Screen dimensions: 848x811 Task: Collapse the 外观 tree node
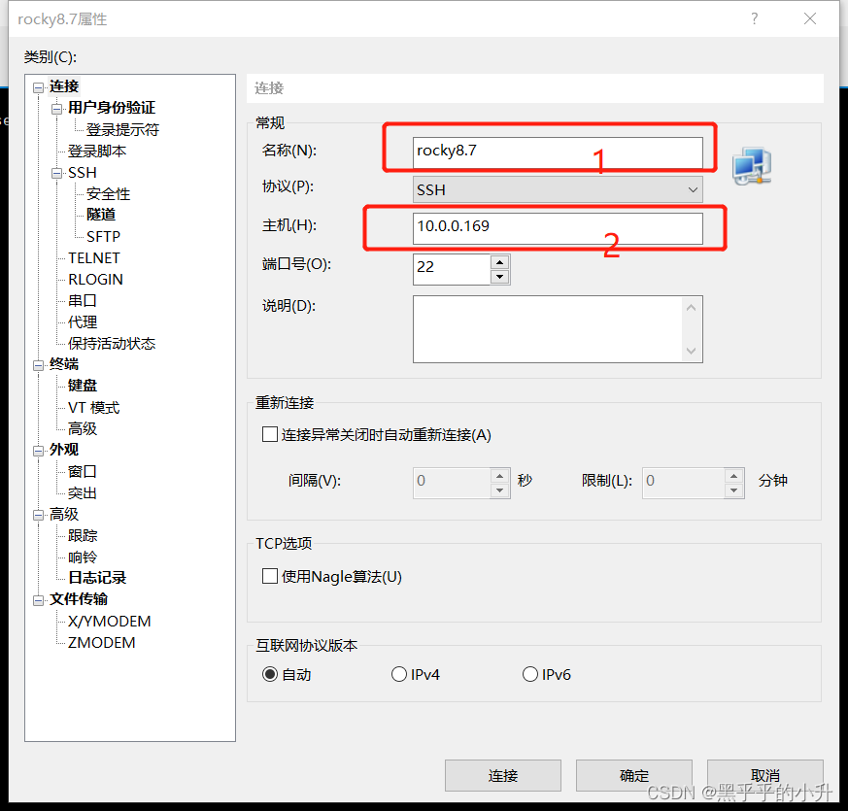click(x=39, y=451)
